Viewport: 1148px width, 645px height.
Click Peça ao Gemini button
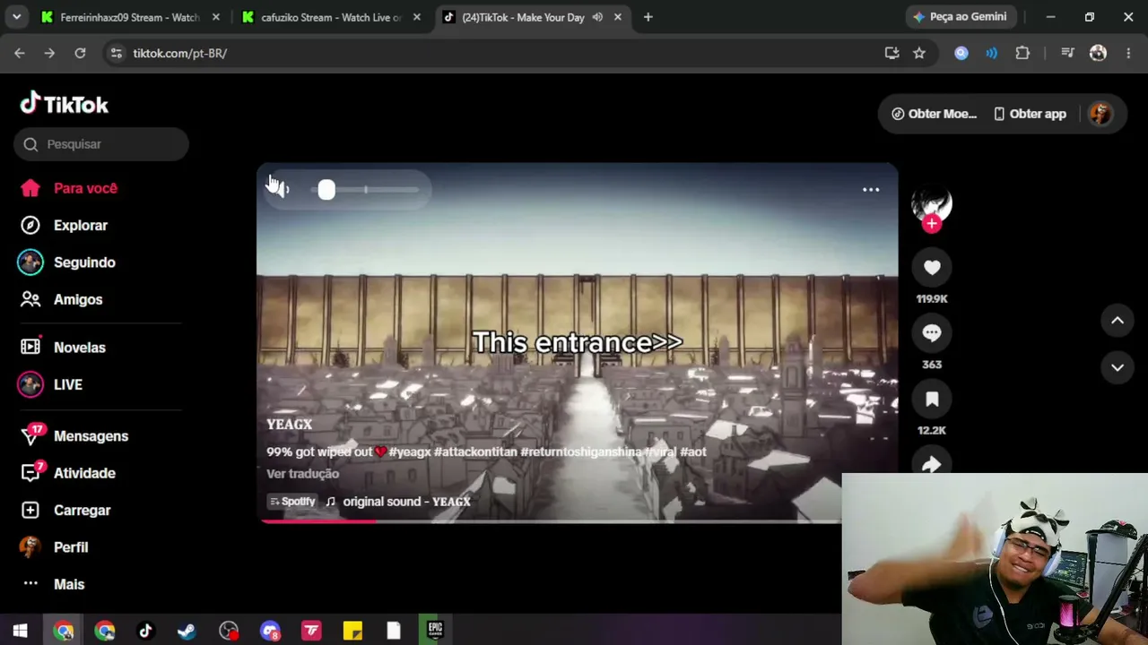[x=960, y=17]
